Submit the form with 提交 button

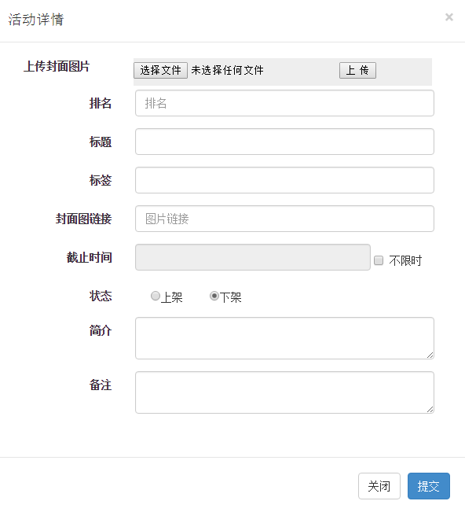(x=429, y=486)
